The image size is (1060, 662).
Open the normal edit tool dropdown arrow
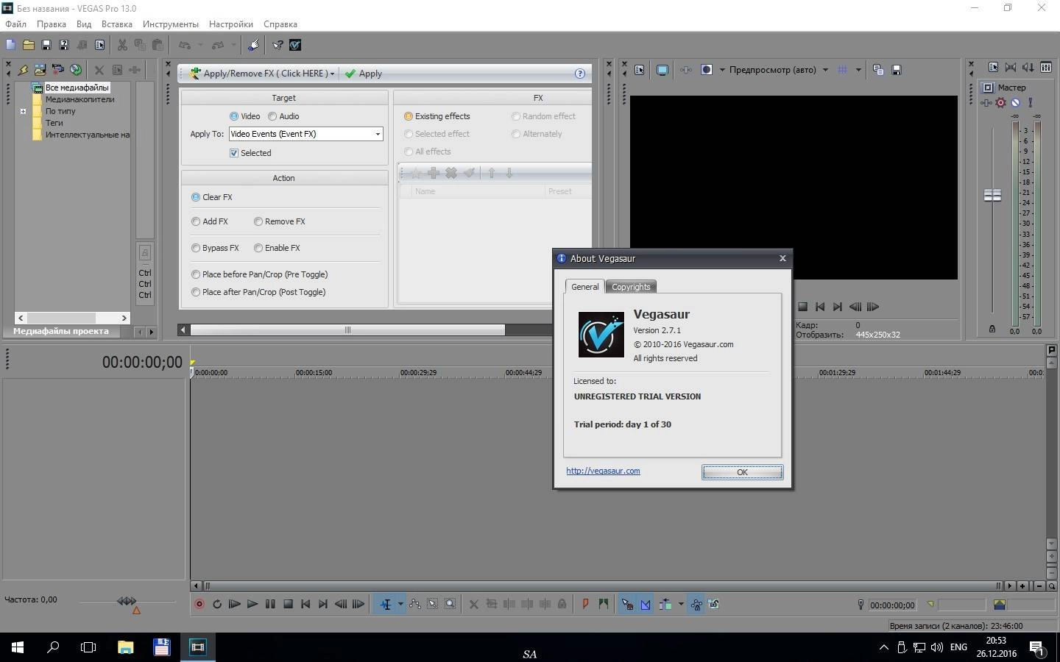pos(400,604)
